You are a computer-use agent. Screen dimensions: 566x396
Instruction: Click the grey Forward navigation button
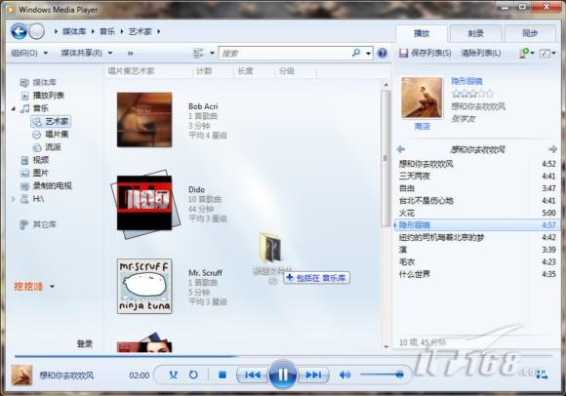pyautogui.click(x=36, y=31)
